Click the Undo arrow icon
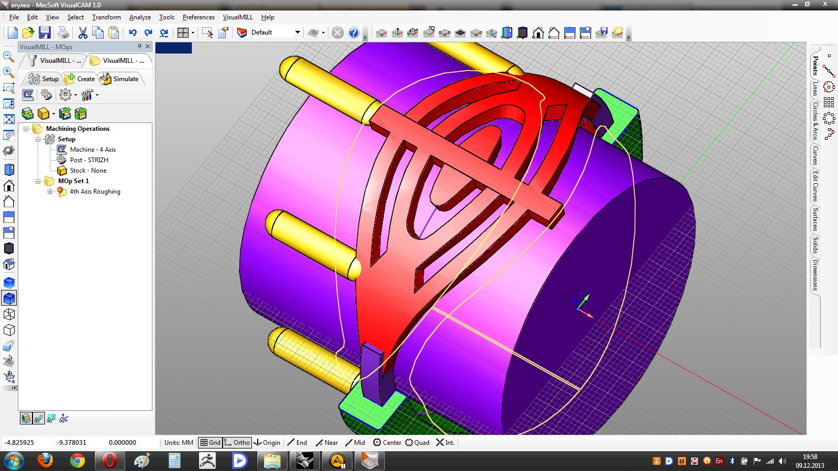The width and height of the screenshot is (838, 471). pos(133,32)
